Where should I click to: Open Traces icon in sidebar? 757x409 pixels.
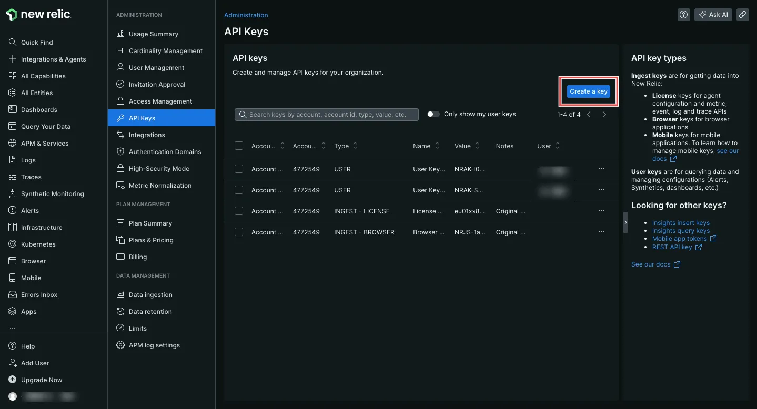coord(13,177)
